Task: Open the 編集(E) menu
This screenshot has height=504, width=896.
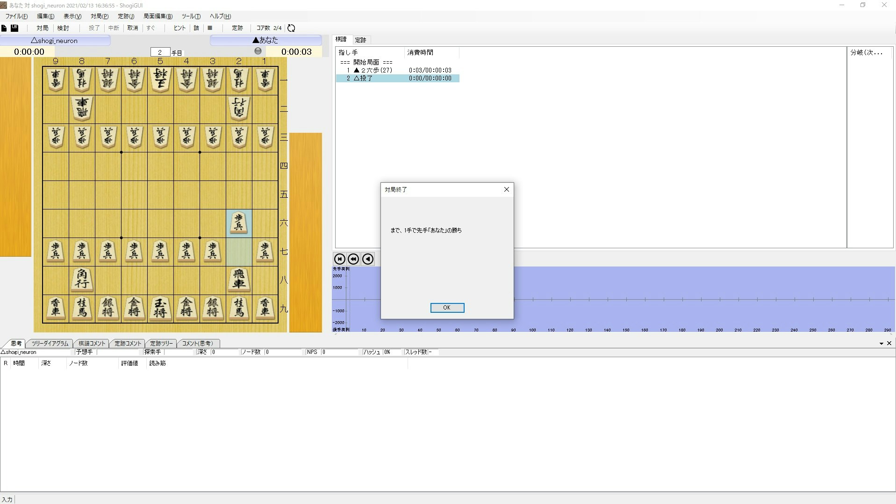Action: (45, 16)
